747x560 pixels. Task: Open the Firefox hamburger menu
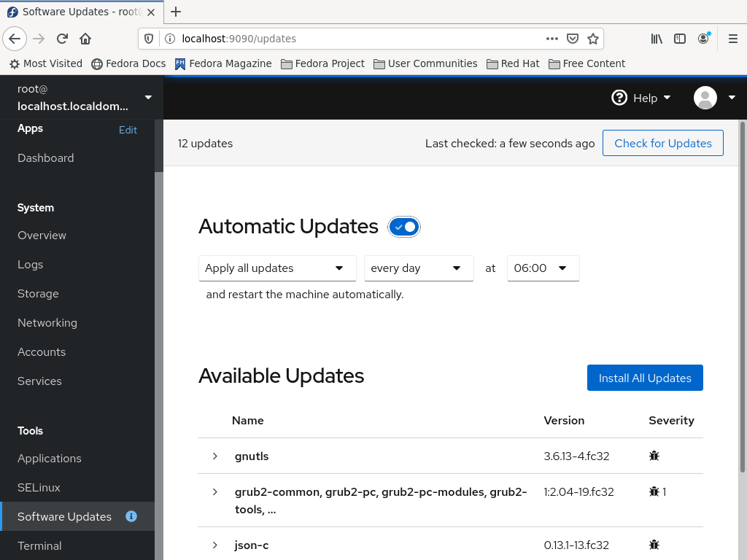click(x=733, y=39)
